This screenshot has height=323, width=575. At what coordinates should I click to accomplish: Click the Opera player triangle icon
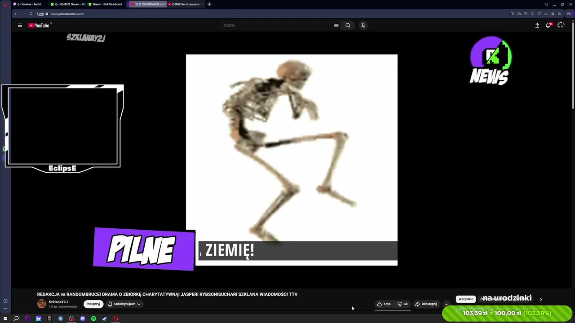click(532, 13)
